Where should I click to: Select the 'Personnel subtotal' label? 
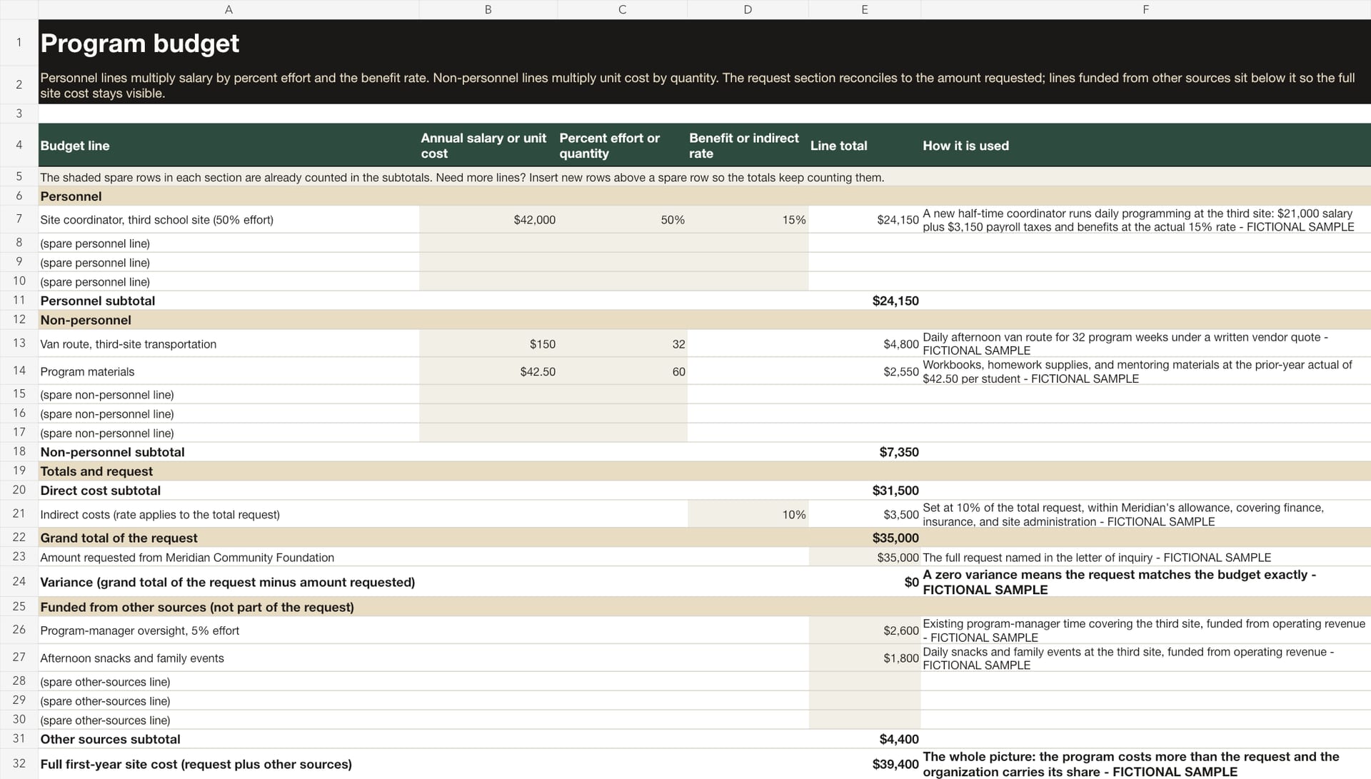point(228,301)
